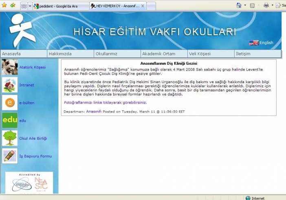Open the e-bülten orange icon
The width and height of the screenshot is (286, 200).
click(10, 103)
